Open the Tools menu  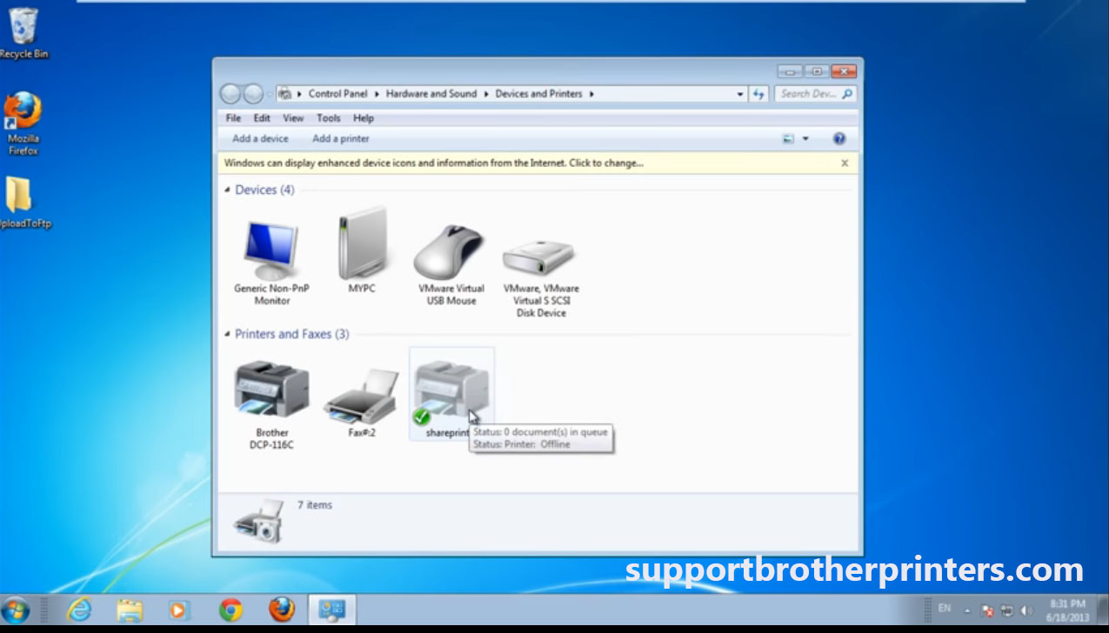[x=328, y=117]
